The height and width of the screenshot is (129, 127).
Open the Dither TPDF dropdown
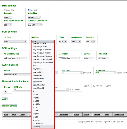[x=63, y=42]
